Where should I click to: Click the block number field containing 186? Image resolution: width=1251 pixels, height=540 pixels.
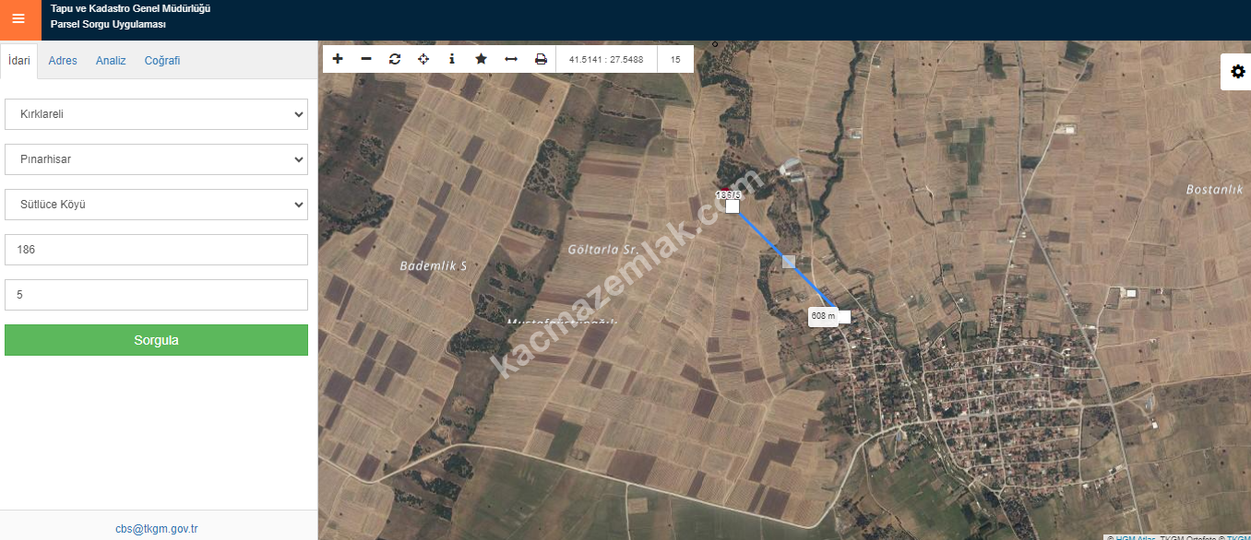pos(156,250)
